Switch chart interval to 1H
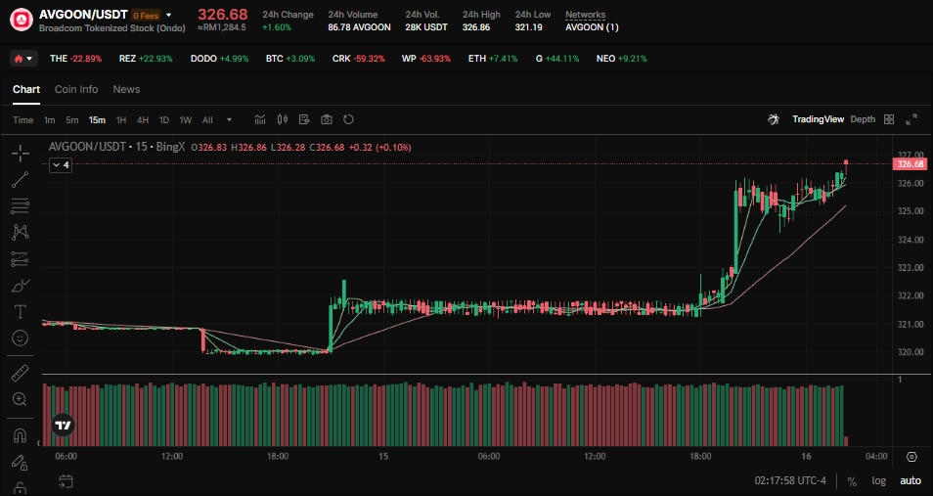This screenshot has height=496, width=933. [x=121, y=119]
